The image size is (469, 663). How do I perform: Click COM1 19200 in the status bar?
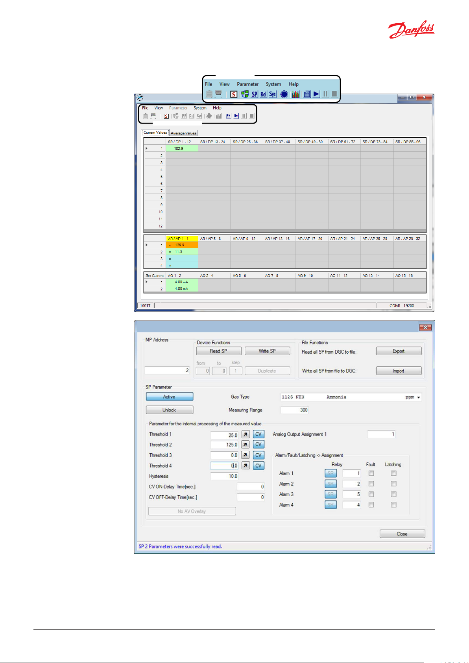tap(402, 306)
